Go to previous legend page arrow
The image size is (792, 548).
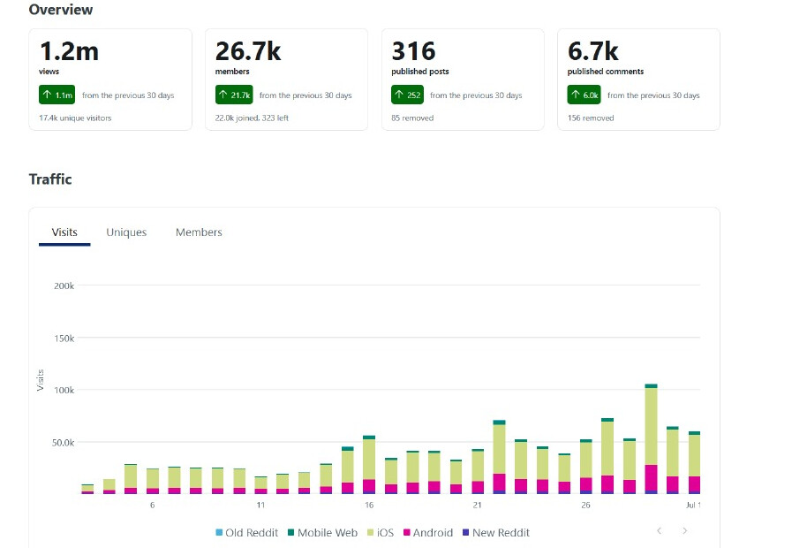659,530
